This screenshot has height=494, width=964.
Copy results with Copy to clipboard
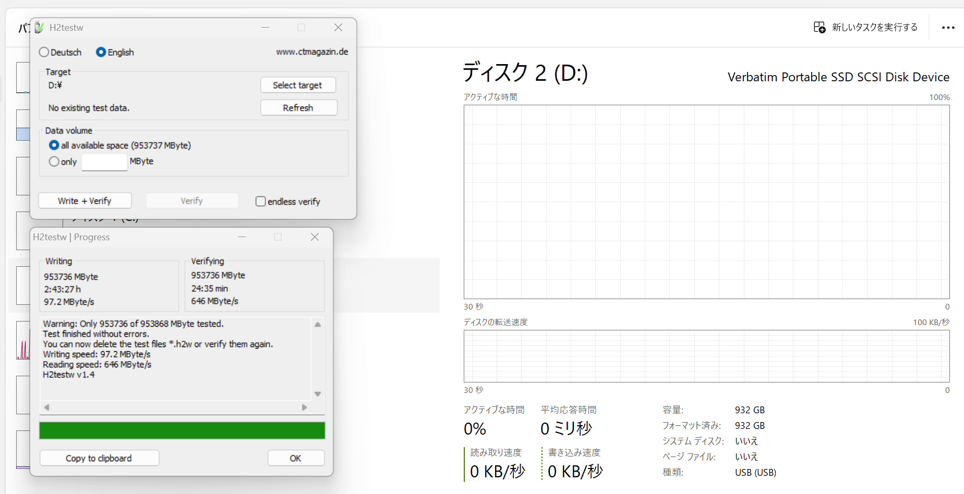(x=99, y=458)
